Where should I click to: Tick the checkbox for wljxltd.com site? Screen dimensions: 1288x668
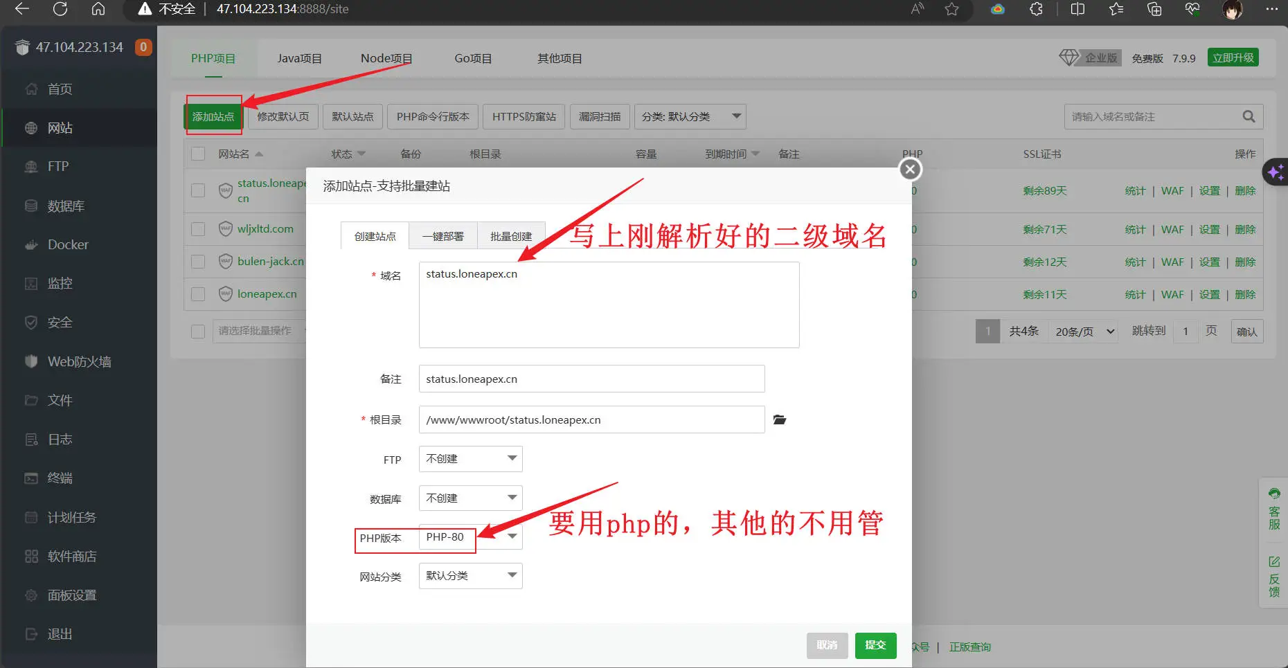click(x=198, y=229)
